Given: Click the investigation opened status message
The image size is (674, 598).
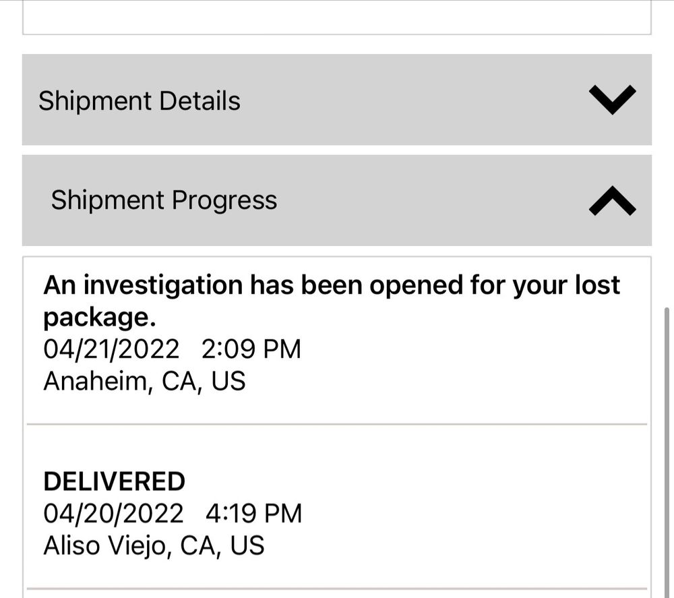Looking at the screenshot, I should [x=331, y=286].
